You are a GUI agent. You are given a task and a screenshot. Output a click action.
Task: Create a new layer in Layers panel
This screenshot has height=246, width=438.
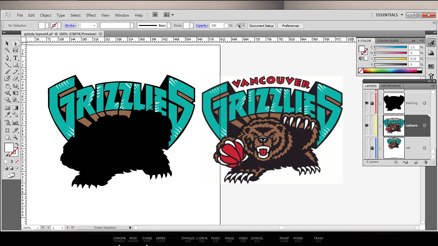[x=415, y=162]
